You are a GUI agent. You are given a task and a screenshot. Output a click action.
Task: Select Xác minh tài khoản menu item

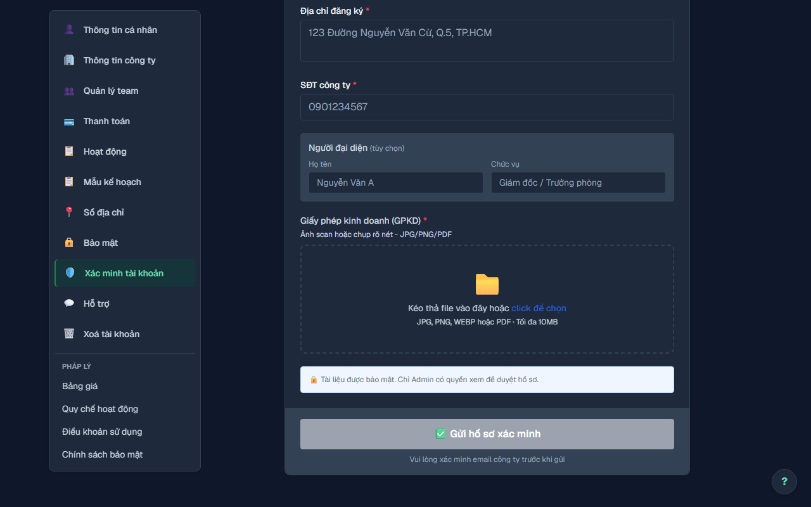125,273
